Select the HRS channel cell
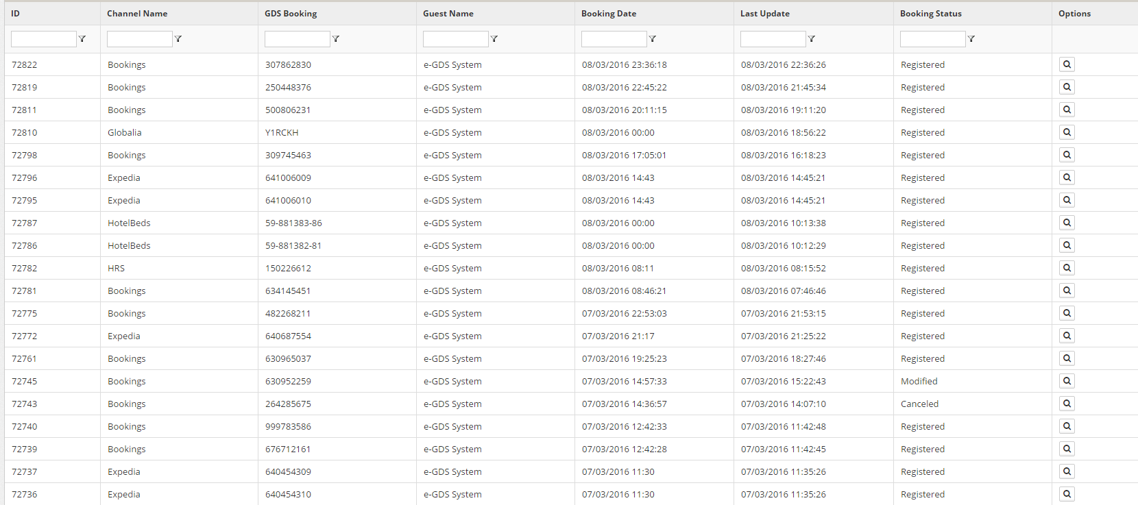Viewport: 1138px width, 505px height. pyautogui.click(x=116, y=269)
